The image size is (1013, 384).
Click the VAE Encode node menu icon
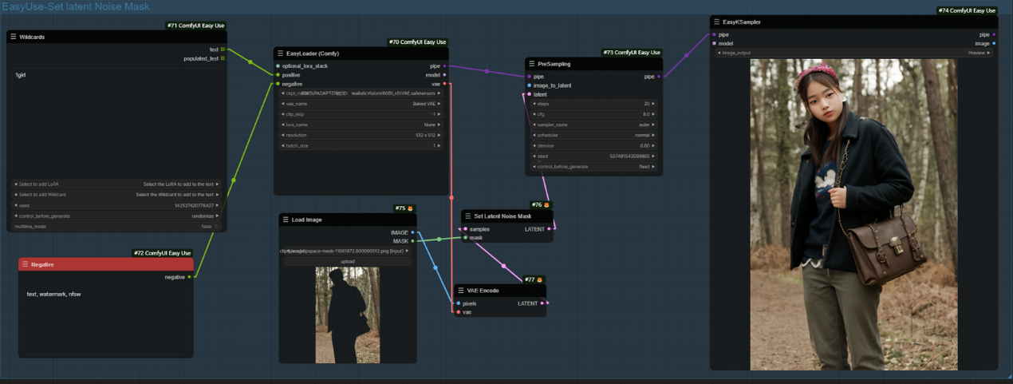(x=461, y=291)
